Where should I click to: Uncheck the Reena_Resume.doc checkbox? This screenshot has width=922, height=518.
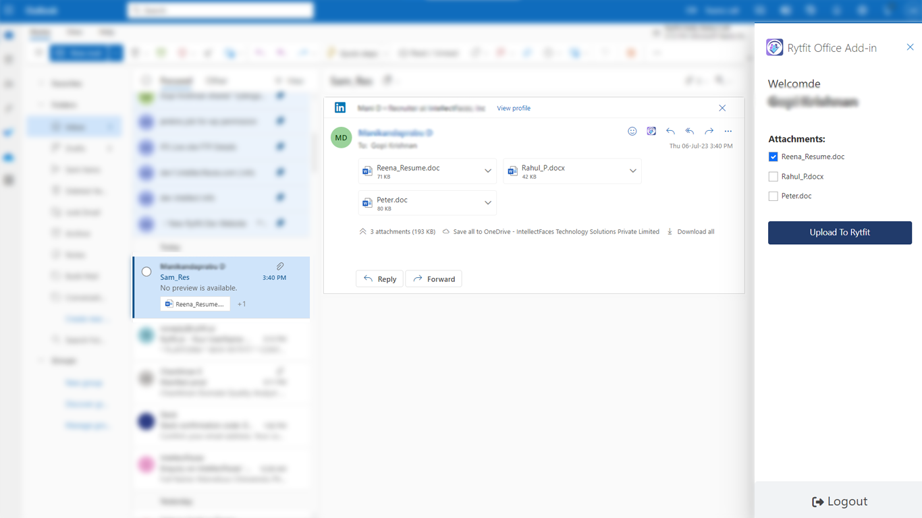(x=774, y=156)
